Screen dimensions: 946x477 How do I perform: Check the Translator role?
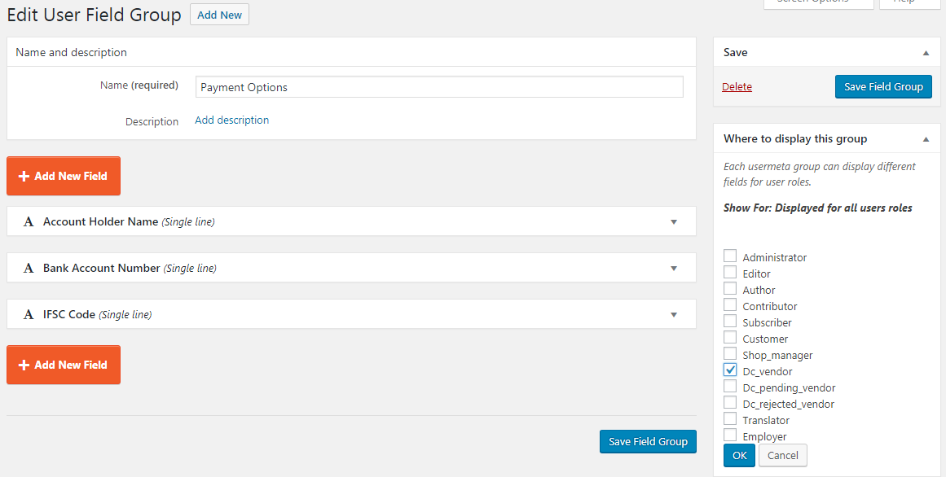[730, 418]
